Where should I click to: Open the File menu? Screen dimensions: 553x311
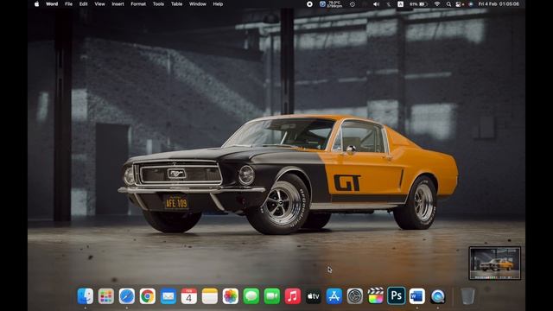click(x=68, y=4)
